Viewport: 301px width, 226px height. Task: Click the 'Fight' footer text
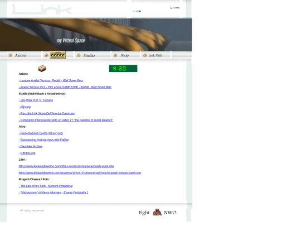tap(144, 213)
